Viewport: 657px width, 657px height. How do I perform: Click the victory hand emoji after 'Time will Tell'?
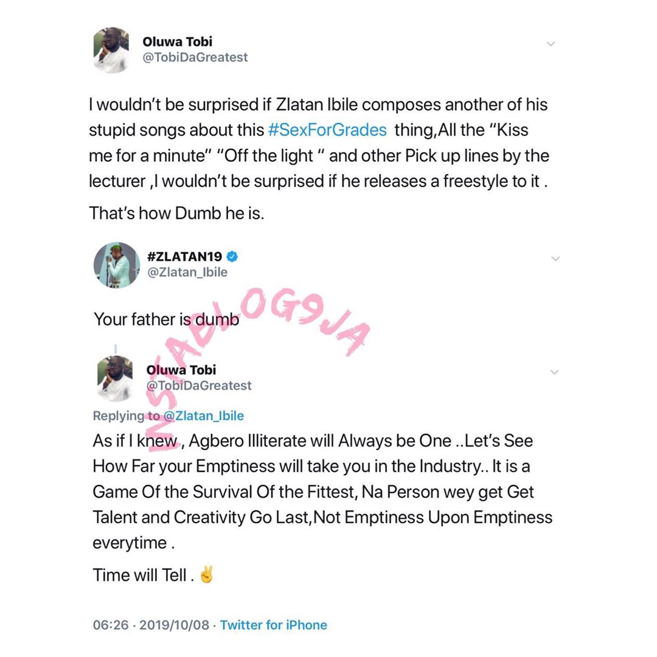point(207,574)
